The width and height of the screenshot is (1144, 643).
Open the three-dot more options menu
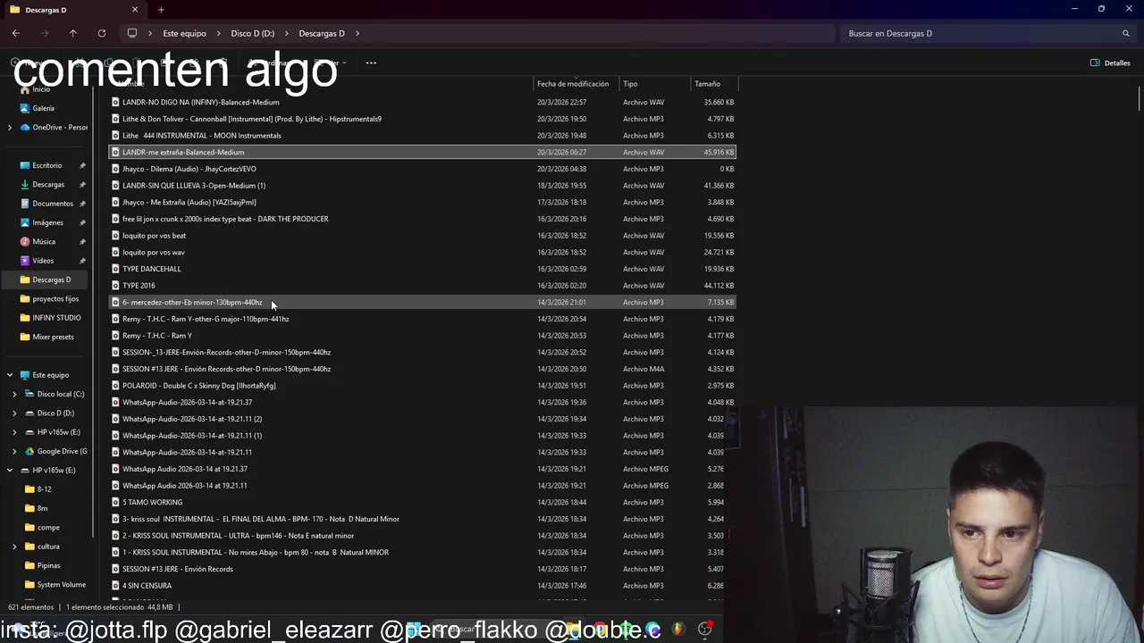371,63
